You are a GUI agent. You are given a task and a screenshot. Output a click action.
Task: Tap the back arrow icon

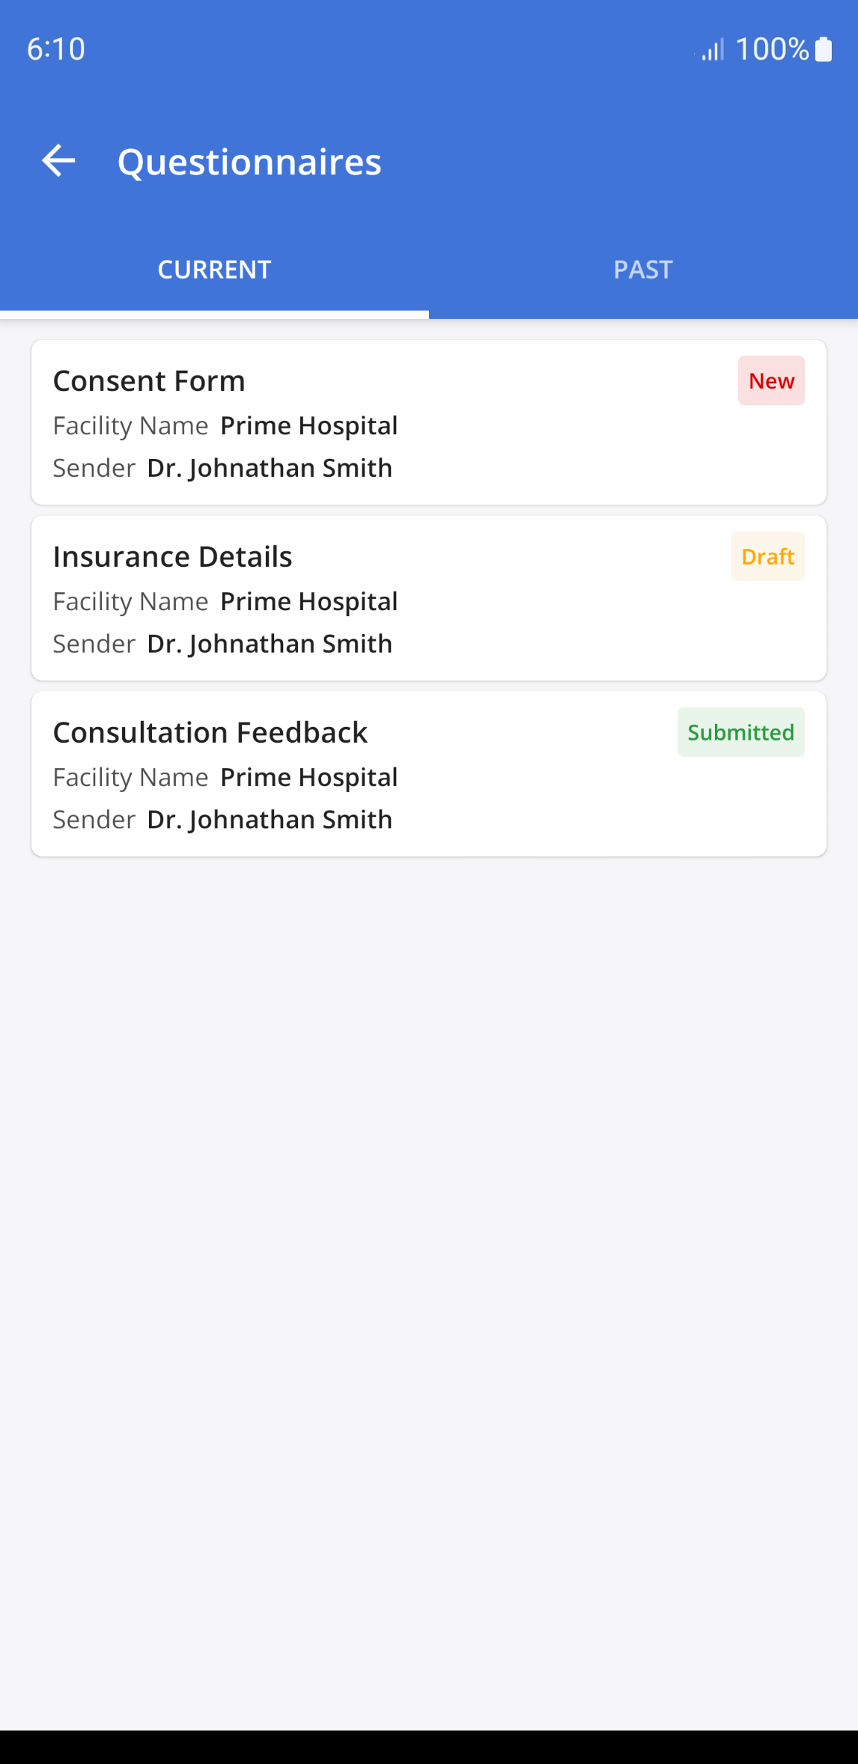pos(59,161)
